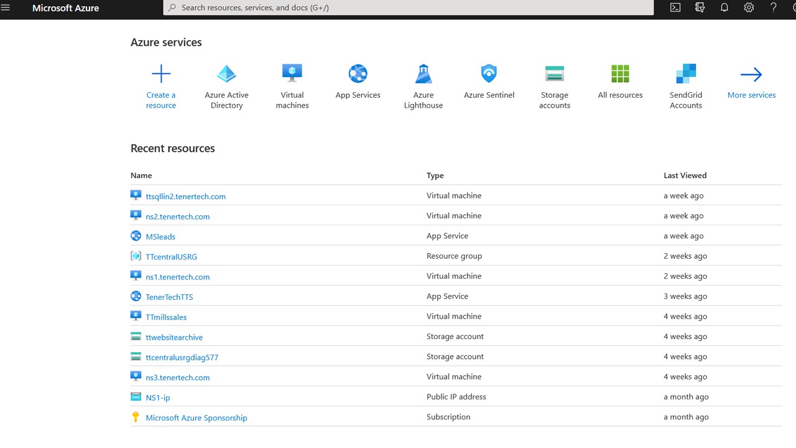Open App Services globe icon
This screenshot has width=796, height=448.
pos(358,73)
